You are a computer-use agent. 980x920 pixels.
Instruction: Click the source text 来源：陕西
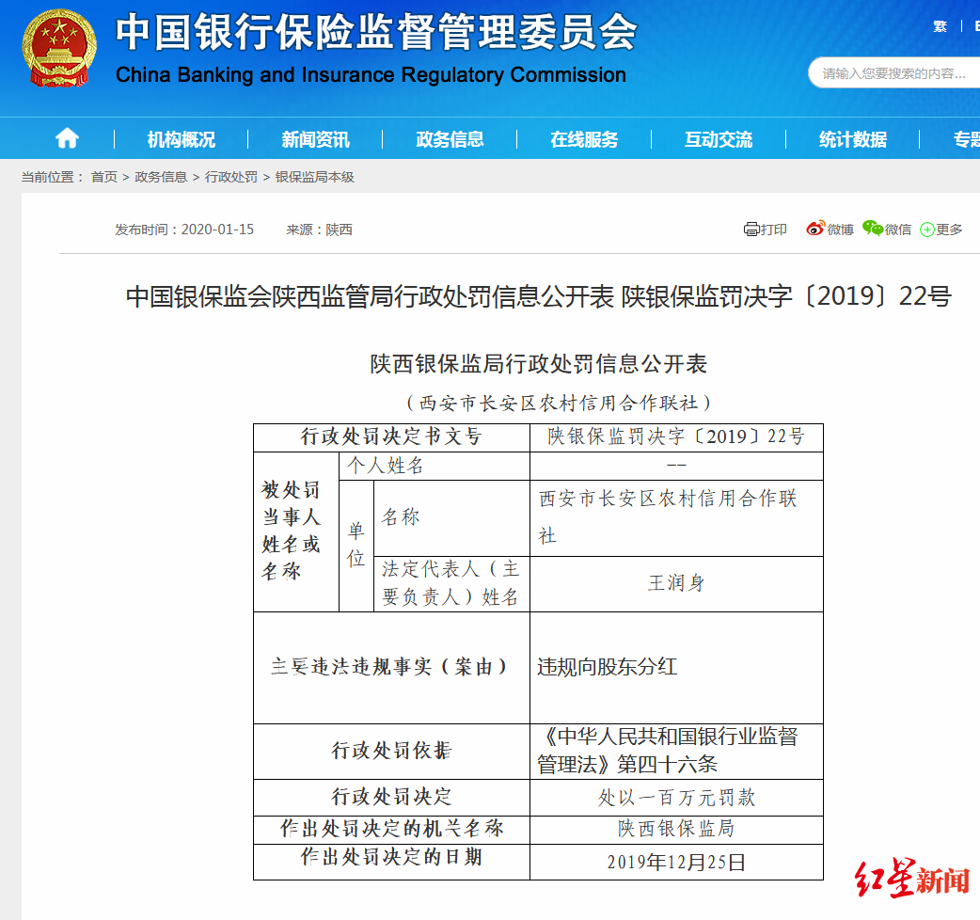pyautogui.click(x=320, y=230)
